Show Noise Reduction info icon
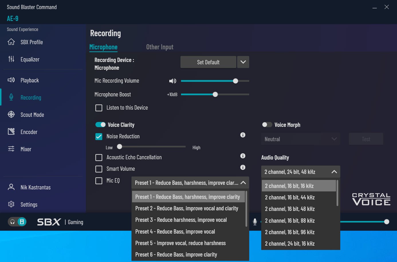The width and height of the screenshot is (397, 262). (x=243, y=135)
